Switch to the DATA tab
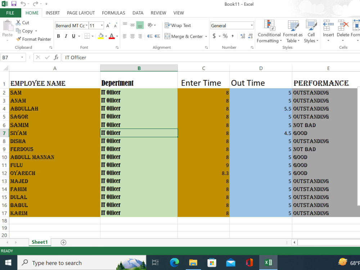The image size is (360, 270). coord(138,13)
